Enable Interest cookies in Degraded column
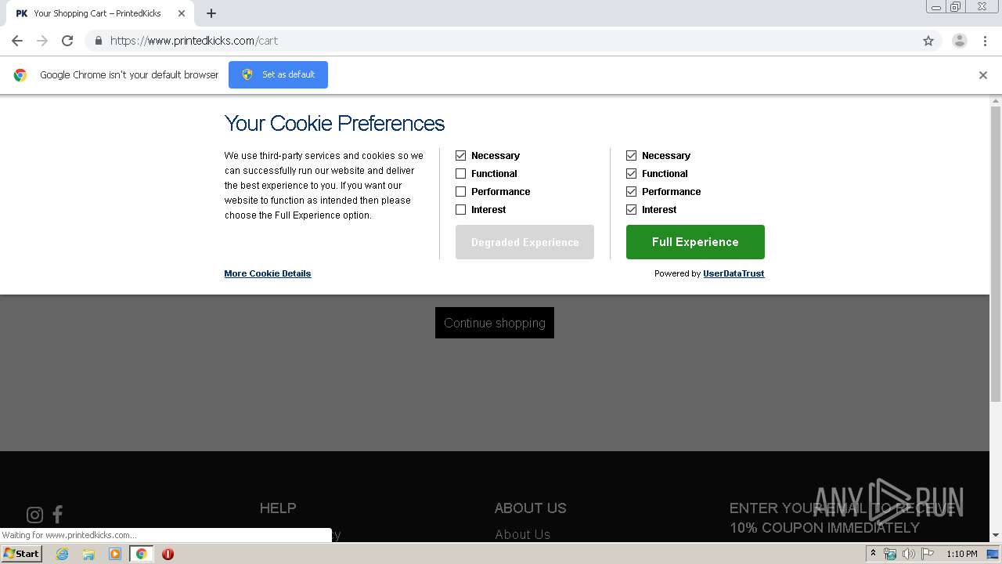The width and height of the screenshot is (1002, 564). click(x=460, y=210)
